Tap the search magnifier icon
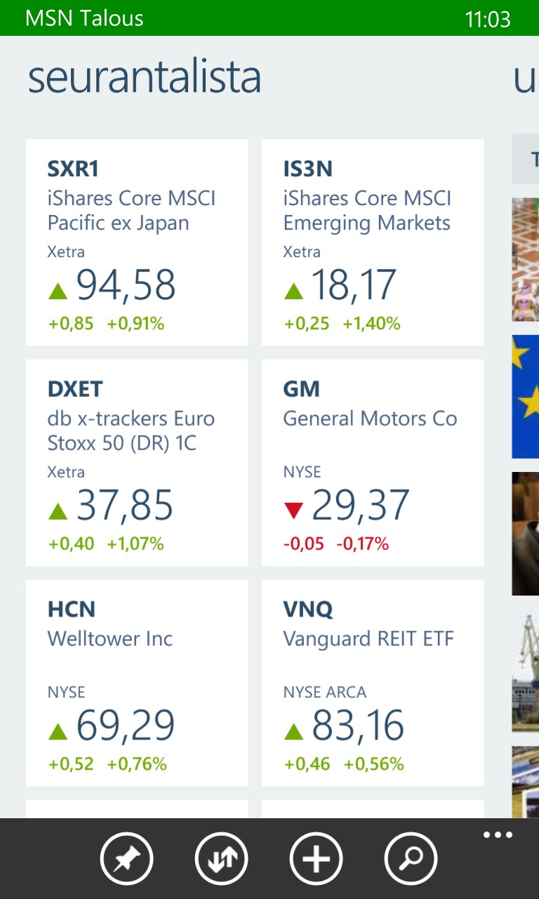 411,858
